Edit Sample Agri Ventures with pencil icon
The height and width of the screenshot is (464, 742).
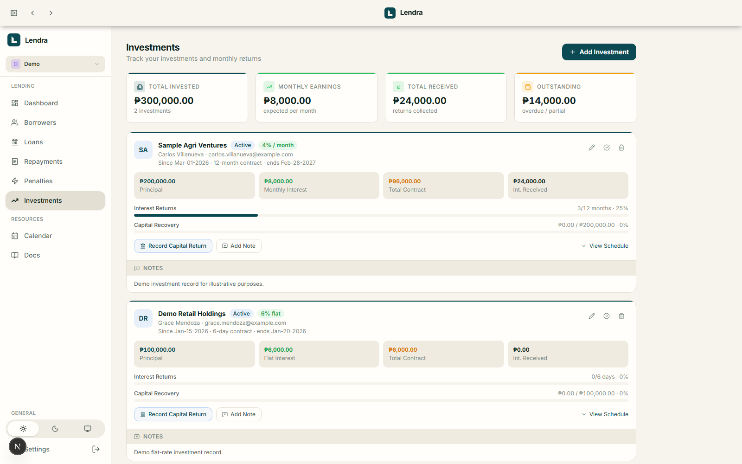[592, 148]
